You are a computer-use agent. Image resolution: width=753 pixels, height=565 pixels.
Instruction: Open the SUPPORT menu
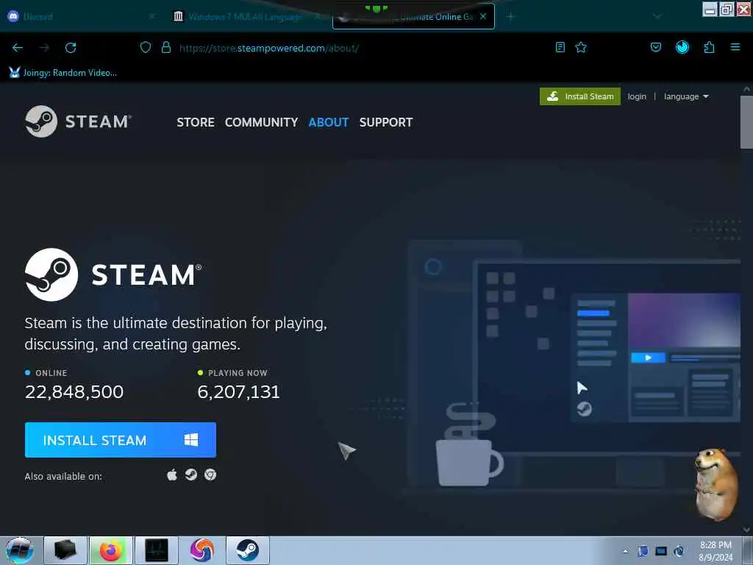click(386, 123)
